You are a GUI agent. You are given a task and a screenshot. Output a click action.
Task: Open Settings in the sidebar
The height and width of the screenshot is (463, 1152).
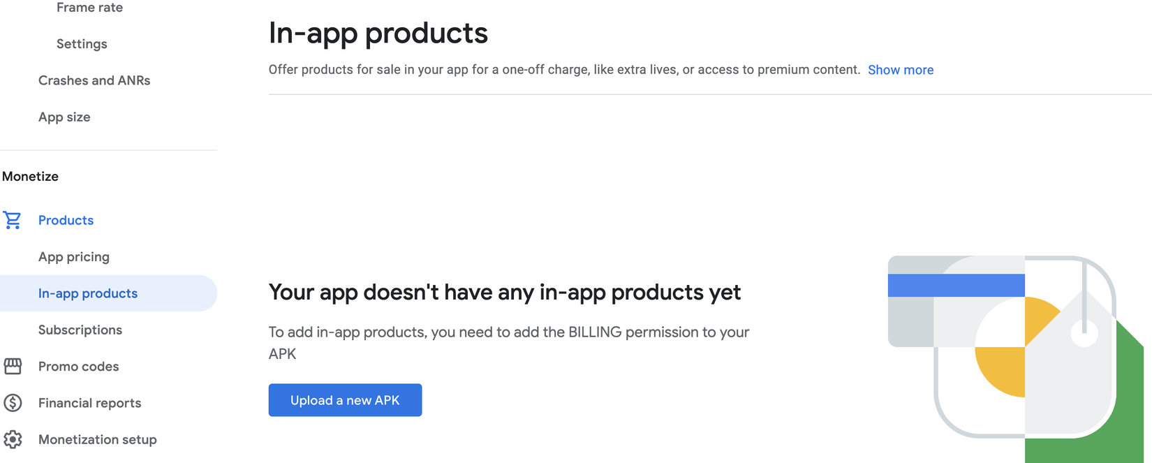pos(82,44)
